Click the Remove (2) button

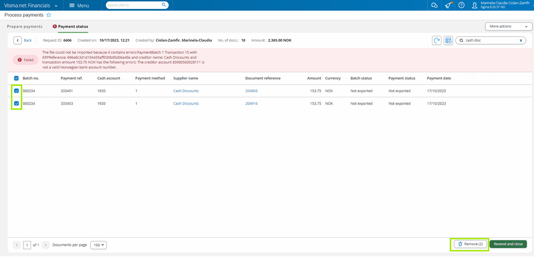pyautogui.click(x=471, y=244)
